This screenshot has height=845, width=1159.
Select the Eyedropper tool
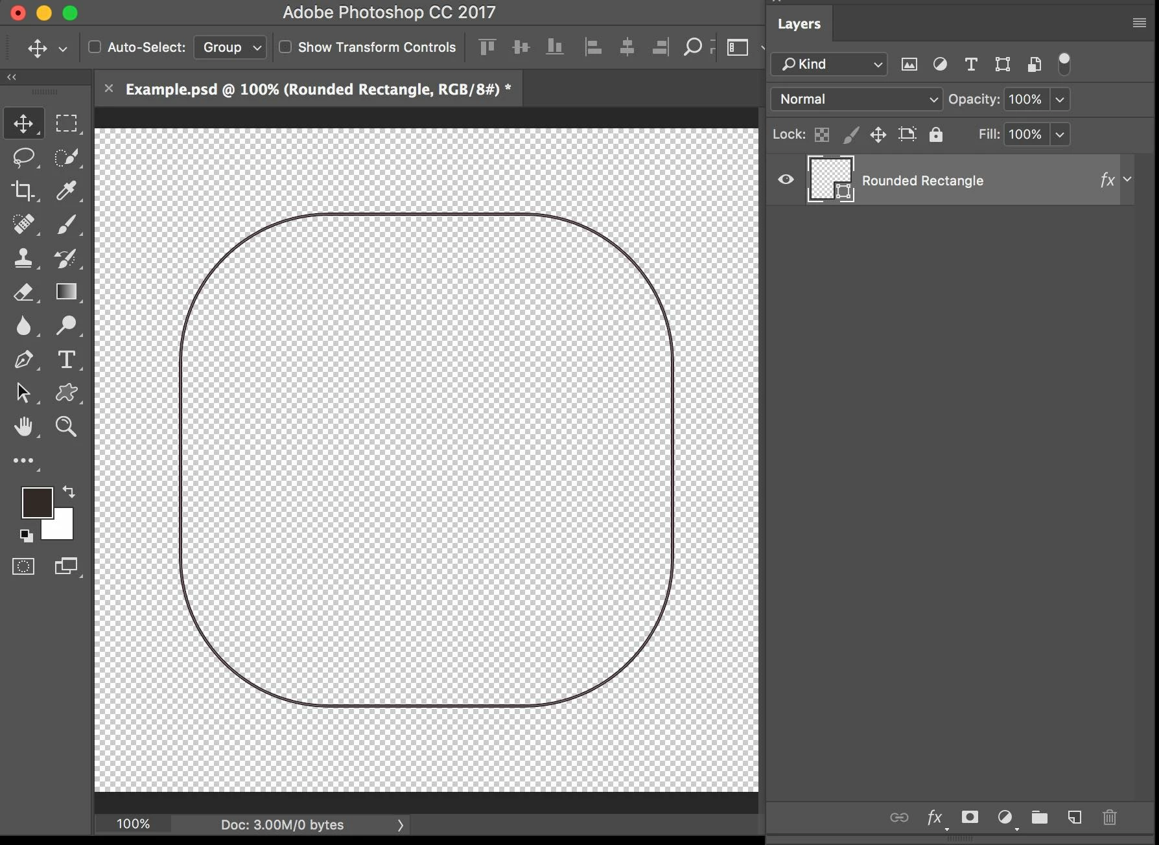click(66, 191)
